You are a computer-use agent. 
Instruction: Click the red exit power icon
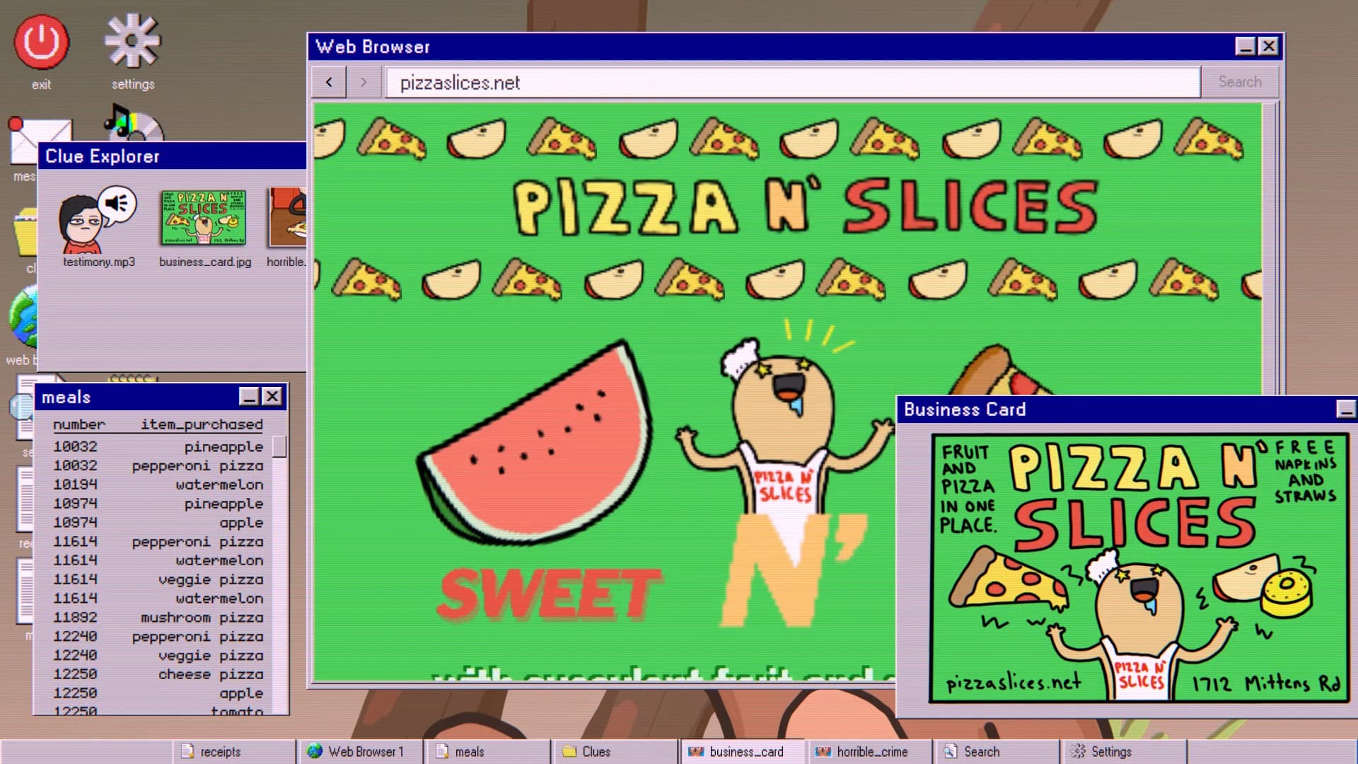point(41,42)
